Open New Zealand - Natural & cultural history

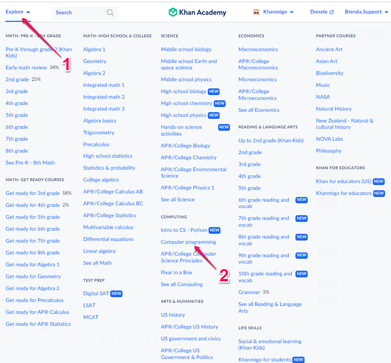coord(345,124)
